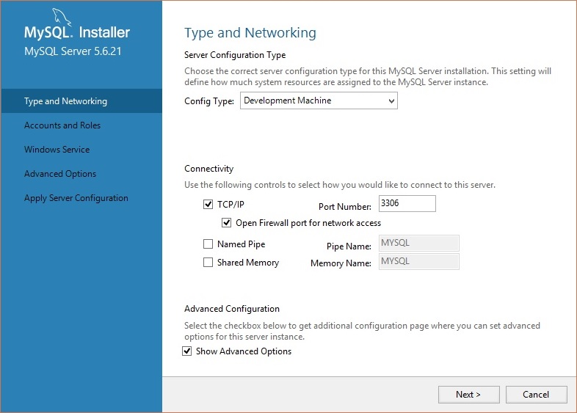Image resolution: width=577 pixels, height=413 pixels.
Task: Click the Pipe Name field
Action: coord(418,243)
